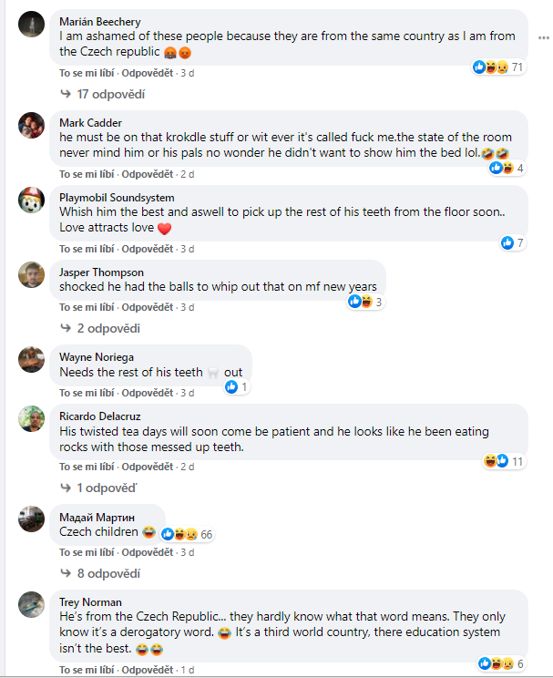This screenshot has height=678, width=553.
Task: Like Mark Cadder's comment via 'To se mi líbí'
Action: (x=87, y=174)
